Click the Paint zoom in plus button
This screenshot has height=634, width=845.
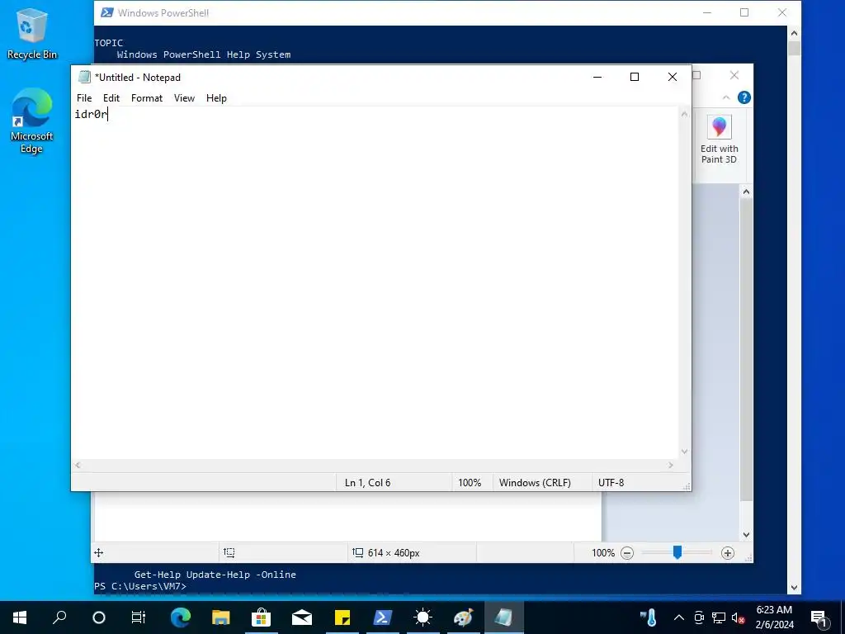coord(728,553)
